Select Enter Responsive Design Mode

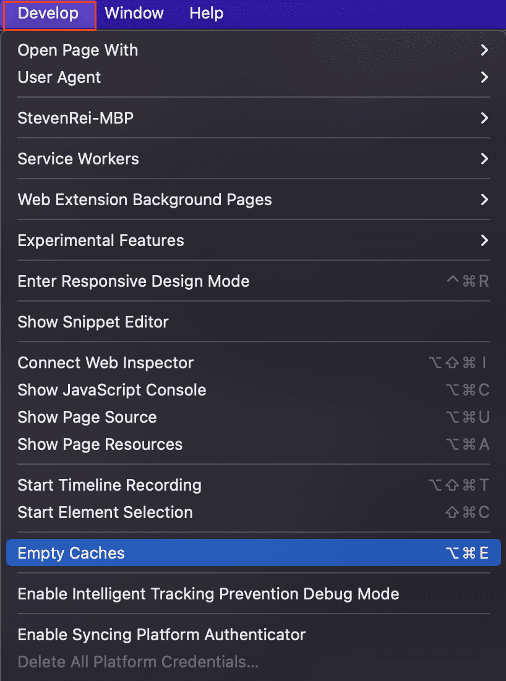[x=134, y=281]
